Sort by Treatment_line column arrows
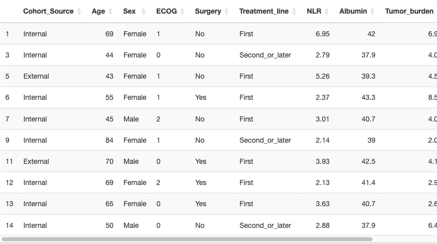 (x=294, y=12)
